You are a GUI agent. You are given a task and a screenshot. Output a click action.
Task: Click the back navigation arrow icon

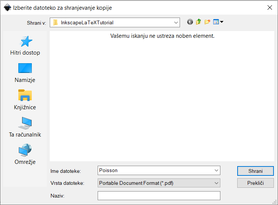190,22
